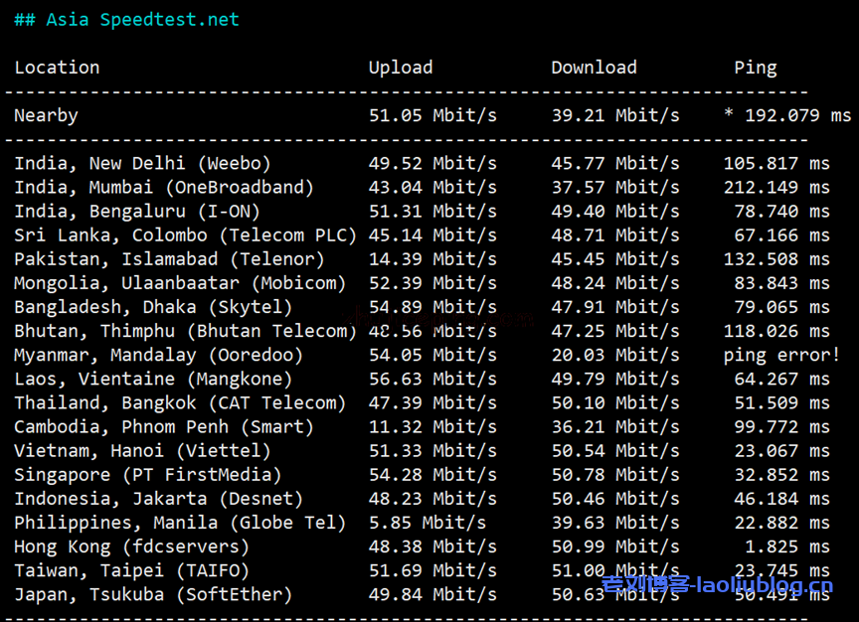The width and height of the screenshot is (859, 622).
Task: Click the Ping column header
Action: point(755,68)
